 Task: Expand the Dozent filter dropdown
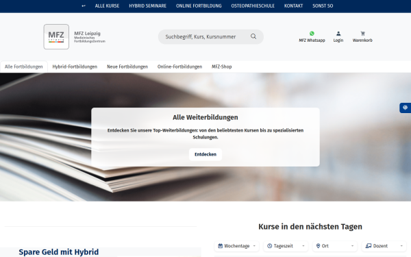click(384, 246)
